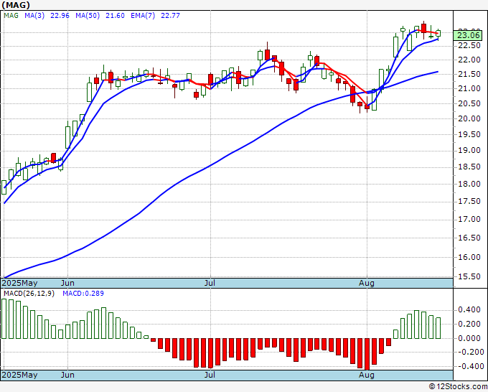Image resolution: width=488 pixels, height=392 pixels.
Task: Click the (MAG) chart title
Action: click(x=16, y=5)
